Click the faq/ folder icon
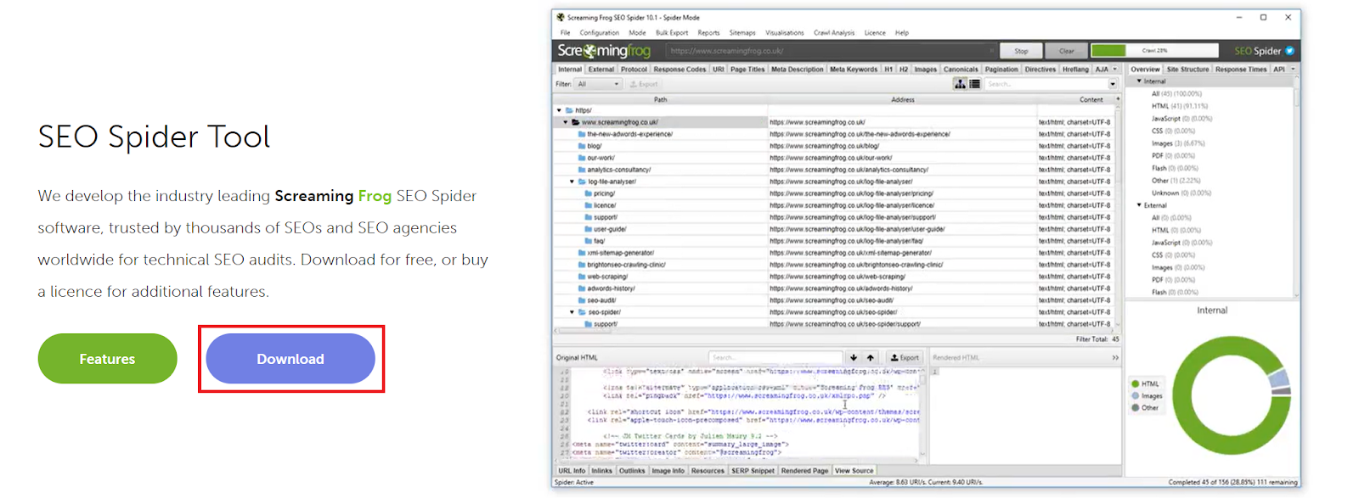The height and width of the screenshot is (498, 1359). pos(589,241)
